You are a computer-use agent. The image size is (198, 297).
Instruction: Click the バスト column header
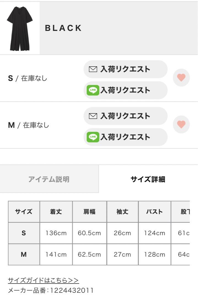[154, 211]
